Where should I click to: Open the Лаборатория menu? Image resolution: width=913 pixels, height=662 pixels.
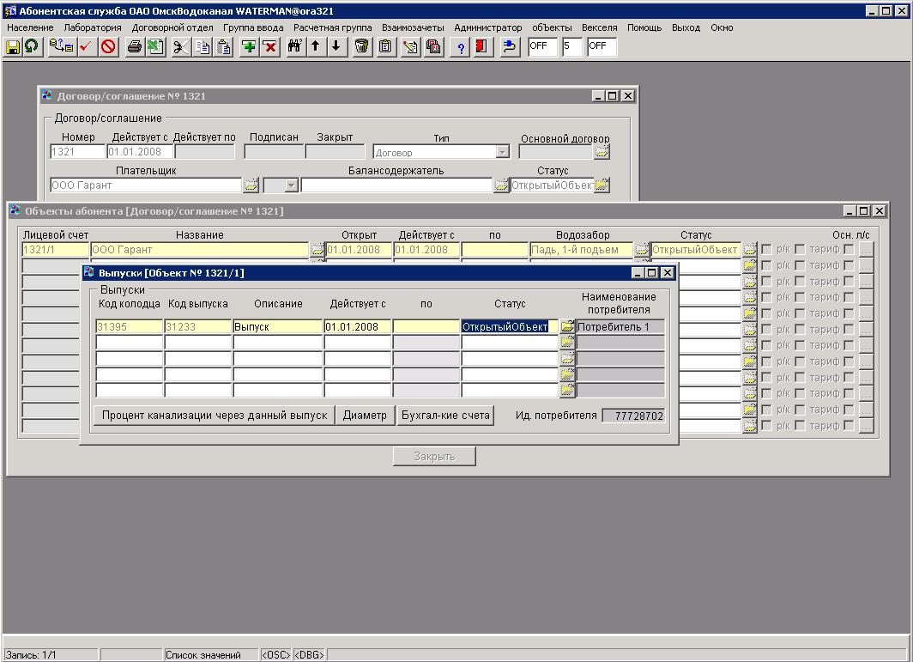tap(93, 27)
